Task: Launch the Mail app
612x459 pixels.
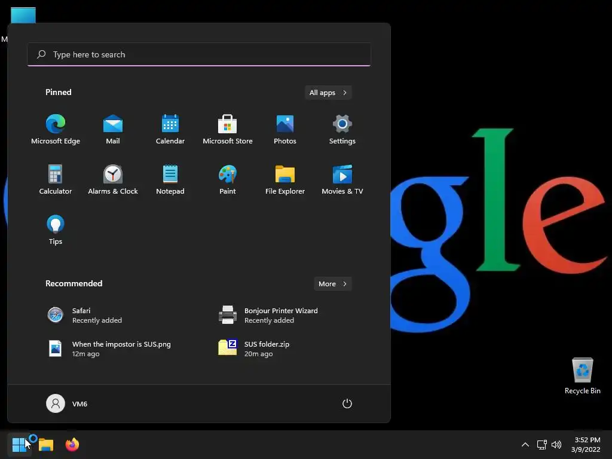Action: point(113,130)
